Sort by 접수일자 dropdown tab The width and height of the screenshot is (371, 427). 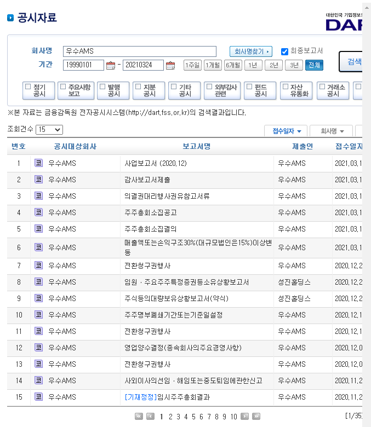click(x=286, y=131)
